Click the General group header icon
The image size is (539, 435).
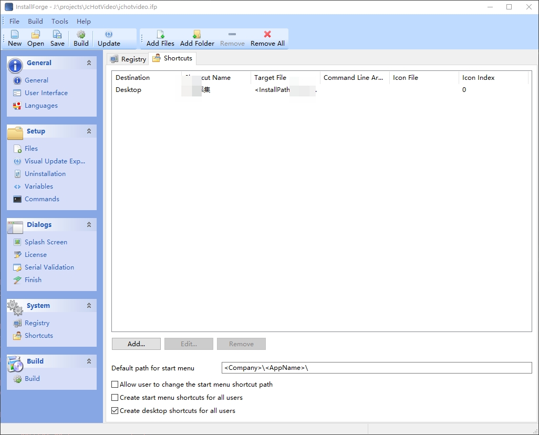[15, 65]
